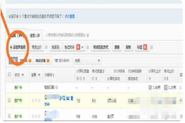Open help icon under 移动质量分 header
Screen dimensions: 185x123
click(93, 78)
